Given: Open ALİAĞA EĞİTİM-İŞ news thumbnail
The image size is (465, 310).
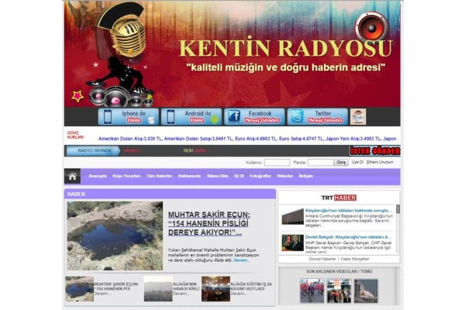Looking at the screenshot, I should point(215,289).
